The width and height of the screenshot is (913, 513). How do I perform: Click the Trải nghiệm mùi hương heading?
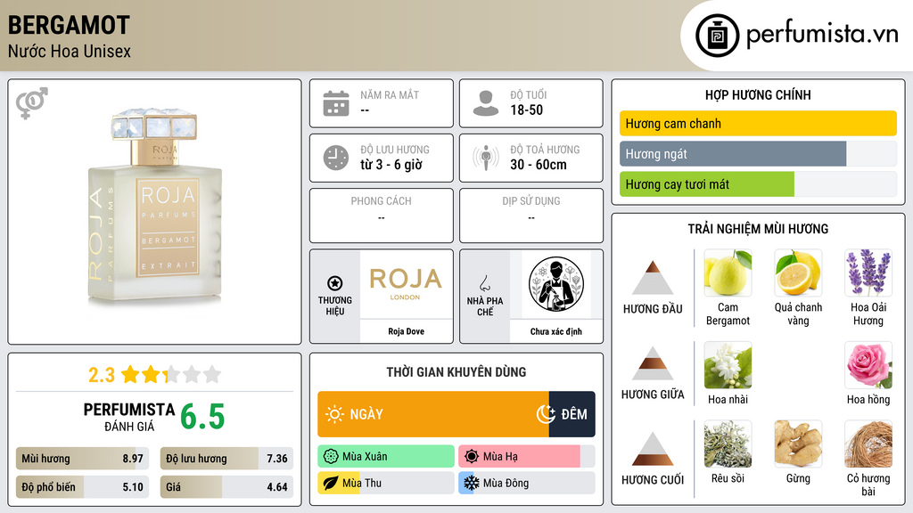[758, 229]
